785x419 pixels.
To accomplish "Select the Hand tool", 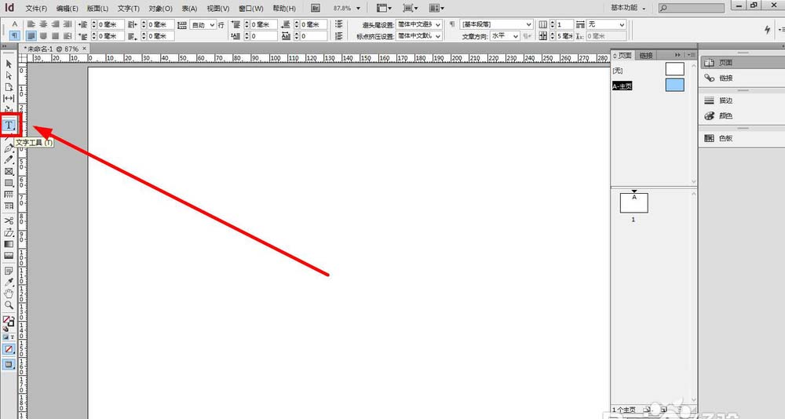I will (9, 294).
